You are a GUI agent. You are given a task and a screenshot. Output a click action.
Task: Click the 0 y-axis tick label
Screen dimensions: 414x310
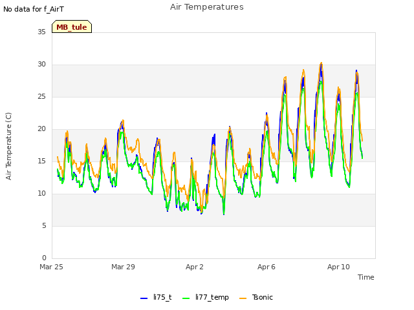(x=44, y=258)
